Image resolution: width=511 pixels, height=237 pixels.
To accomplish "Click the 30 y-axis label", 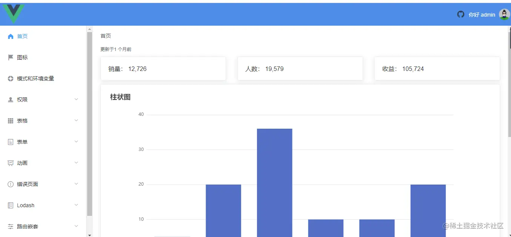I will tap(141, 149).
